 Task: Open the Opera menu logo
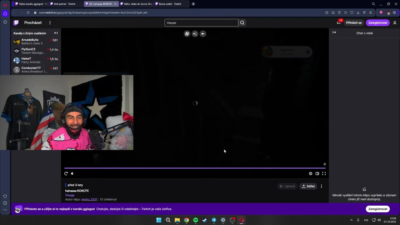click(x=5, y=5)
